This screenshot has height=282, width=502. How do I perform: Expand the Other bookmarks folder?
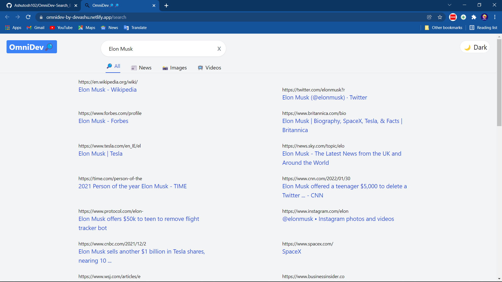(x=443, y=27)
